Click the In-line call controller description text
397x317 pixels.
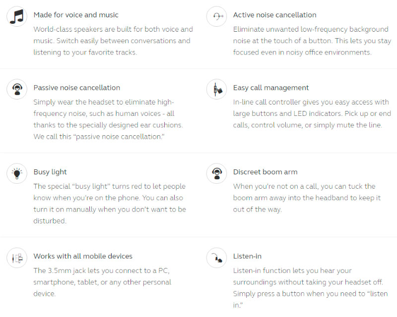pos(312,113)
